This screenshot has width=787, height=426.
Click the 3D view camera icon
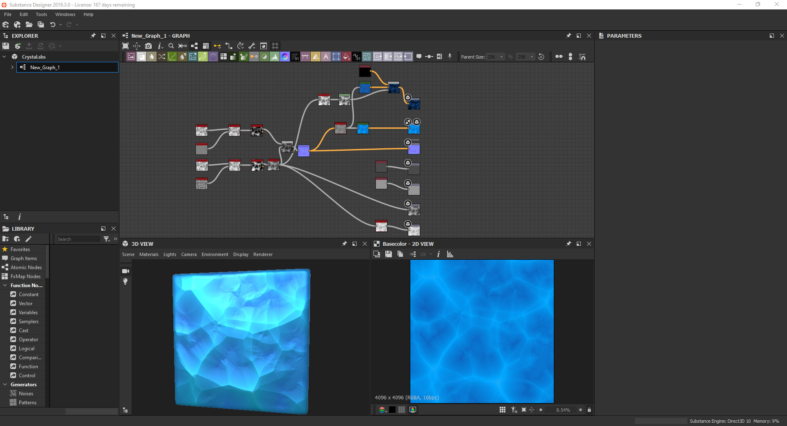[x=125, y=271]
